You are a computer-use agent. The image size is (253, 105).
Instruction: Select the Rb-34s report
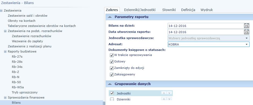[x=17, y=67]
